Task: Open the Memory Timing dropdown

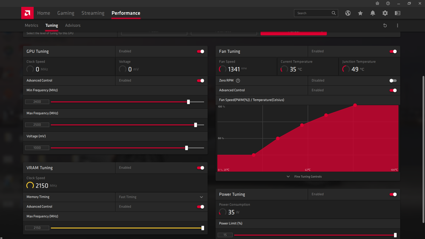Action: 162,197
